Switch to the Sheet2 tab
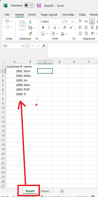This screenshot has height=197, width=98. point(45,191)
